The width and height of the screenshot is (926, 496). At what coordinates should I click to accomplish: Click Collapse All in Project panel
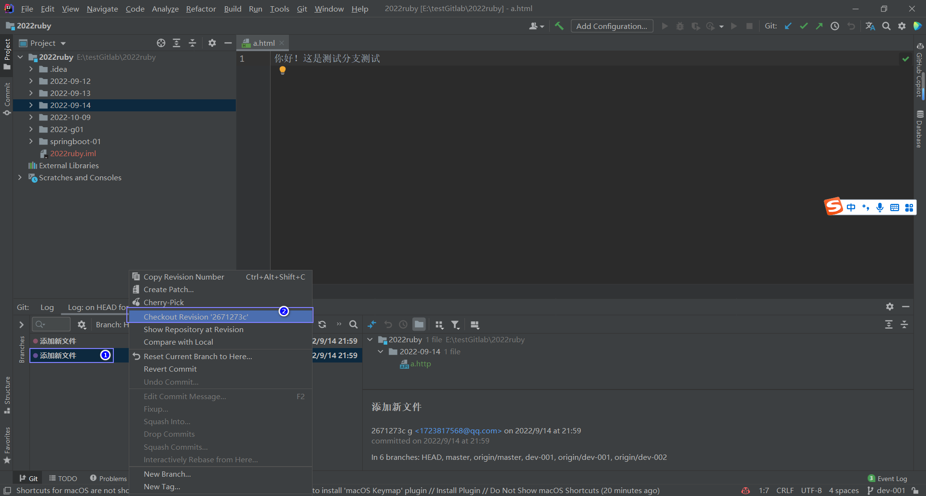pos(192,43)
